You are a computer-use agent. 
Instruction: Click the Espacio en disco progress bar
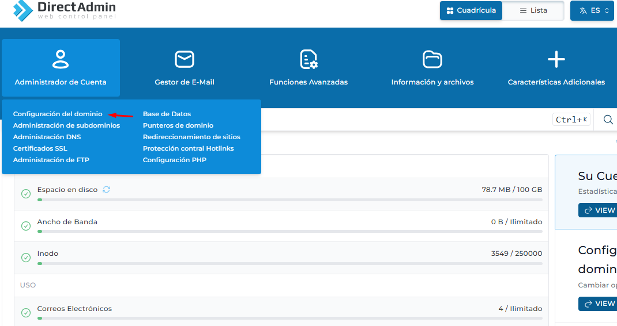tap(289, 200)
